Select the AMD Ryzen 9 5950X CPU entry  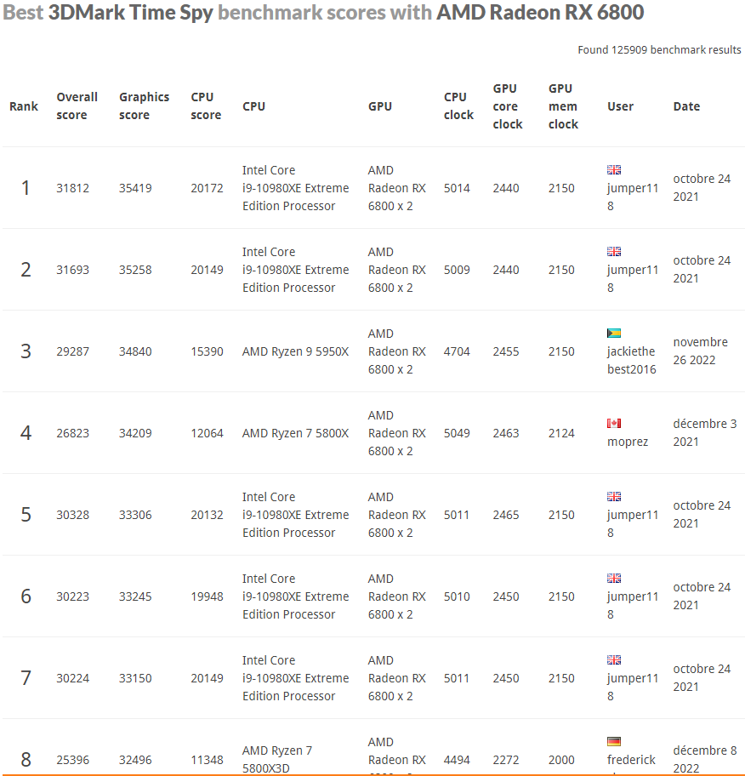pos(295,351)
